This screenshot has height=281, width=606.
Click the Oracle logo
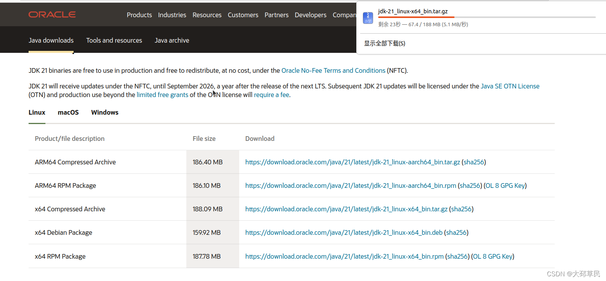click(52, 15)
